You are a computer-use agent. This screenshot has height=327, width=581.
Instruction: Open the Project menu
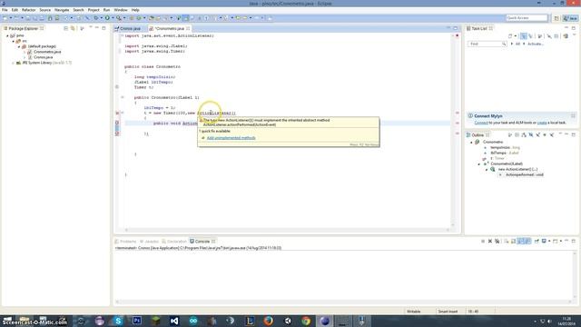point(94,10)
